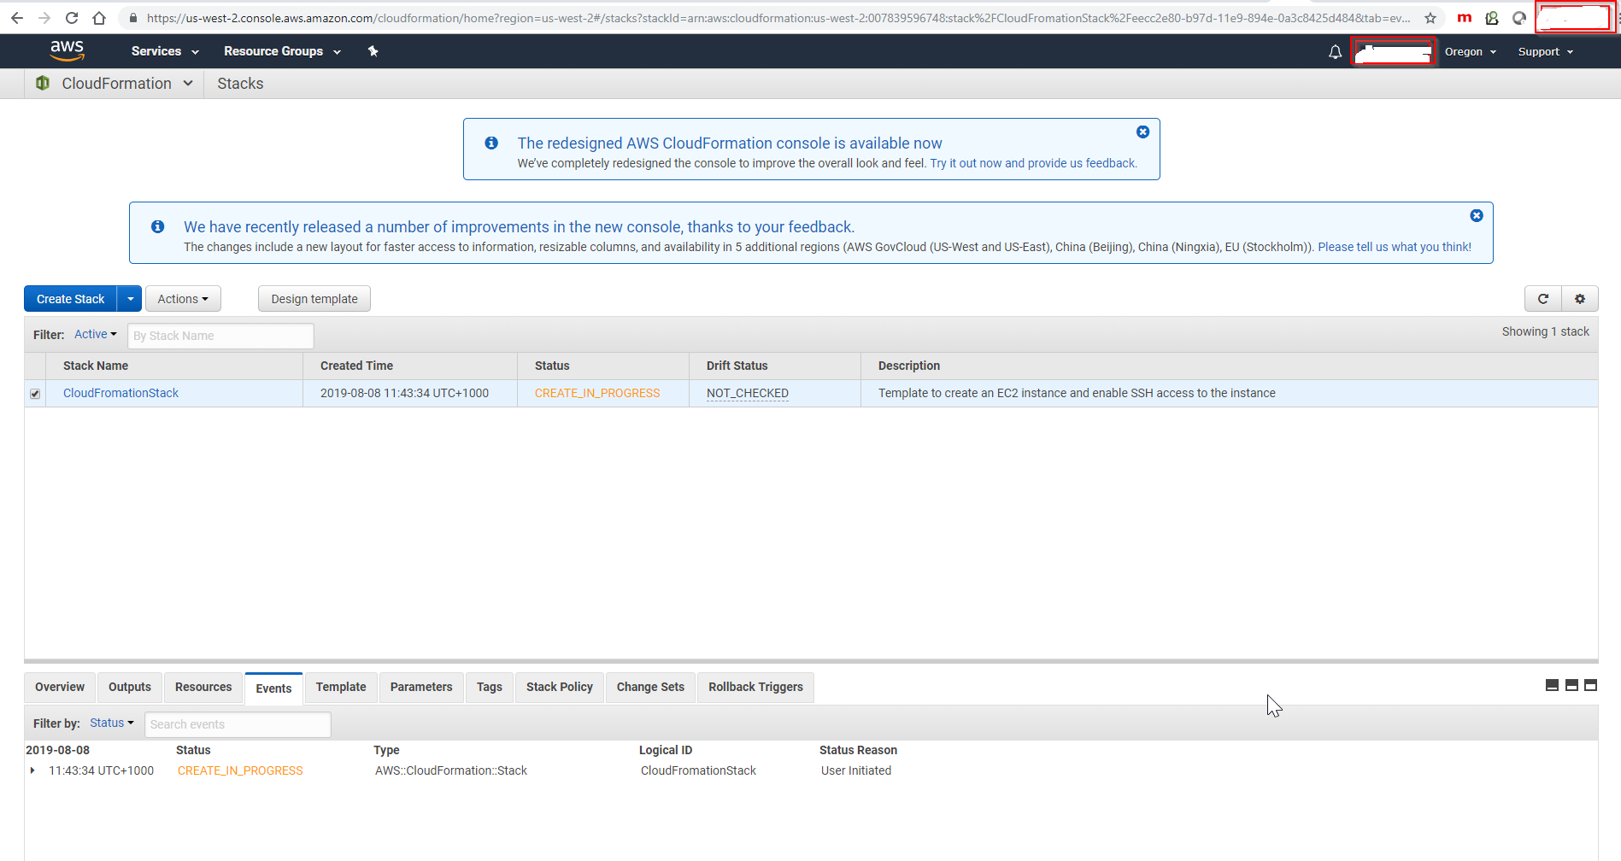Open the CloudFromationStack link
The width and height of the screenshot is (1621, 861).
120,393
